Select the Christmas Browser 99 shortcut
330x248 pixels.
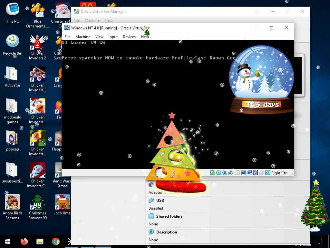pos(37,207)
